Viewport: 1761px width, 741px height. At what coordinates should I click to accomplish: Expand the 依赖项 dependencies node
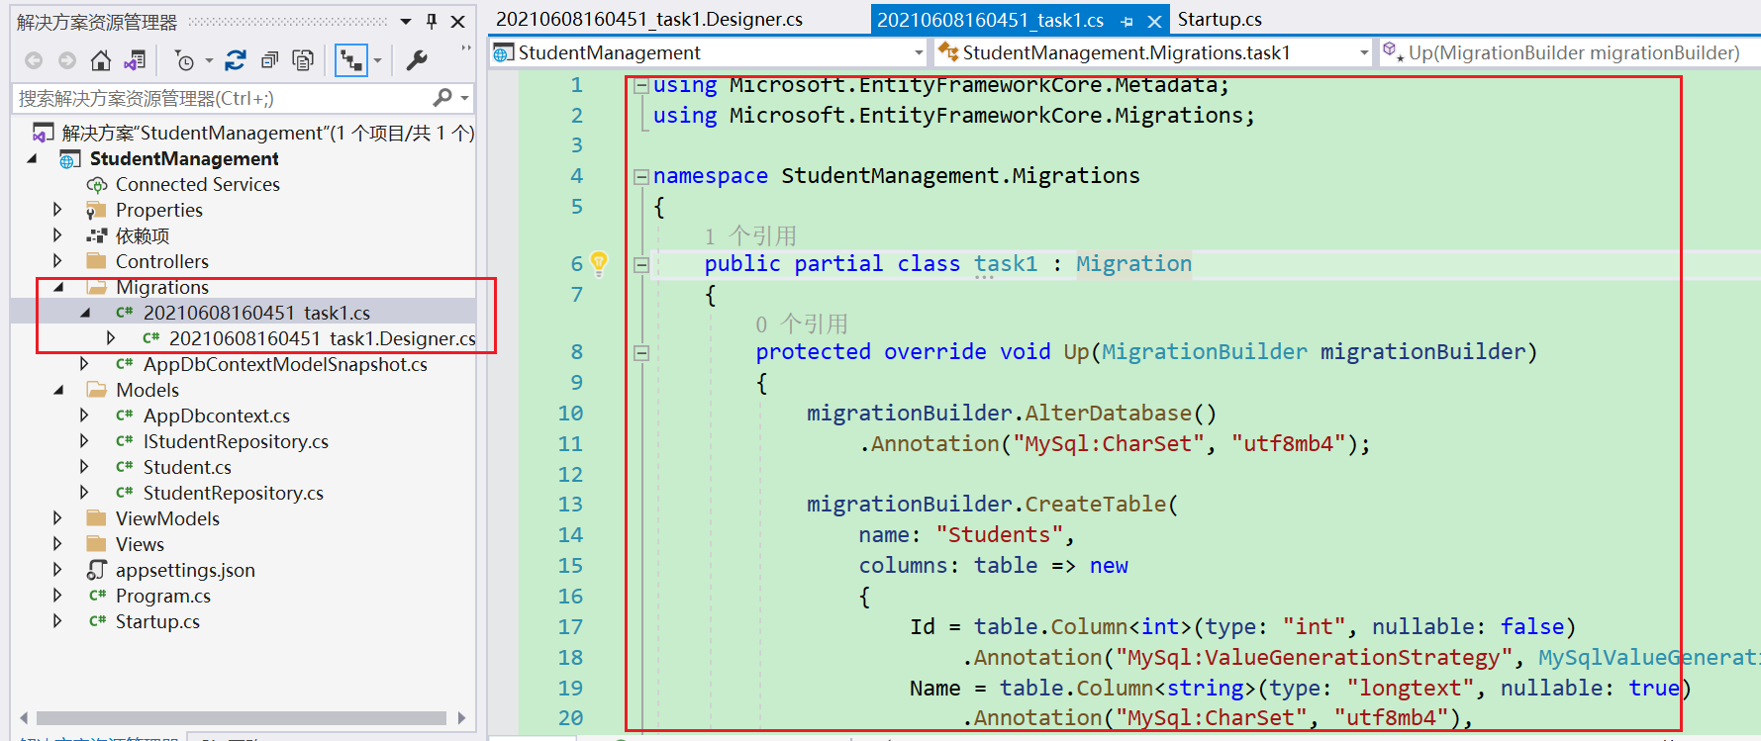pos(57,235)
